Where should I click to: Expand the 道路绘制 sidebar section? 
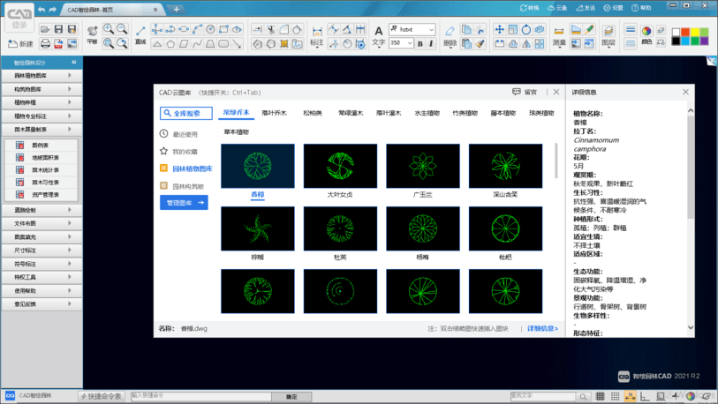click(x=42, y=211)
